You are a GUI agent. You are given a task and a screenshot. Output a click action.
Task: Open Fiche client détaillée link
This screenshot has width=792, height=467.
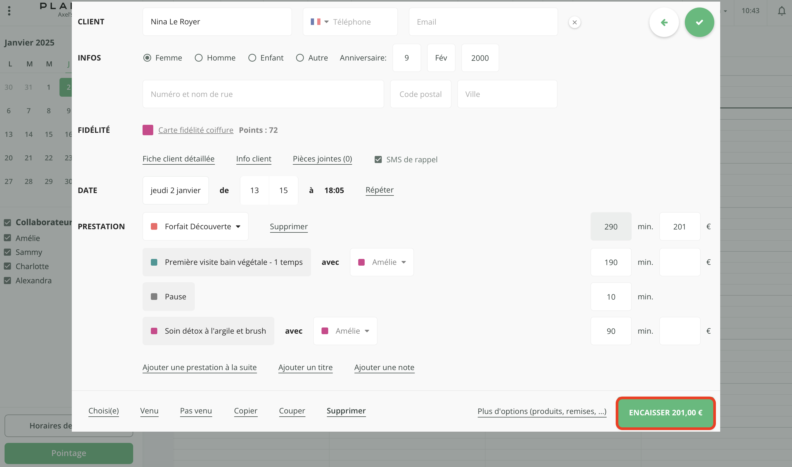click(178, 159)
